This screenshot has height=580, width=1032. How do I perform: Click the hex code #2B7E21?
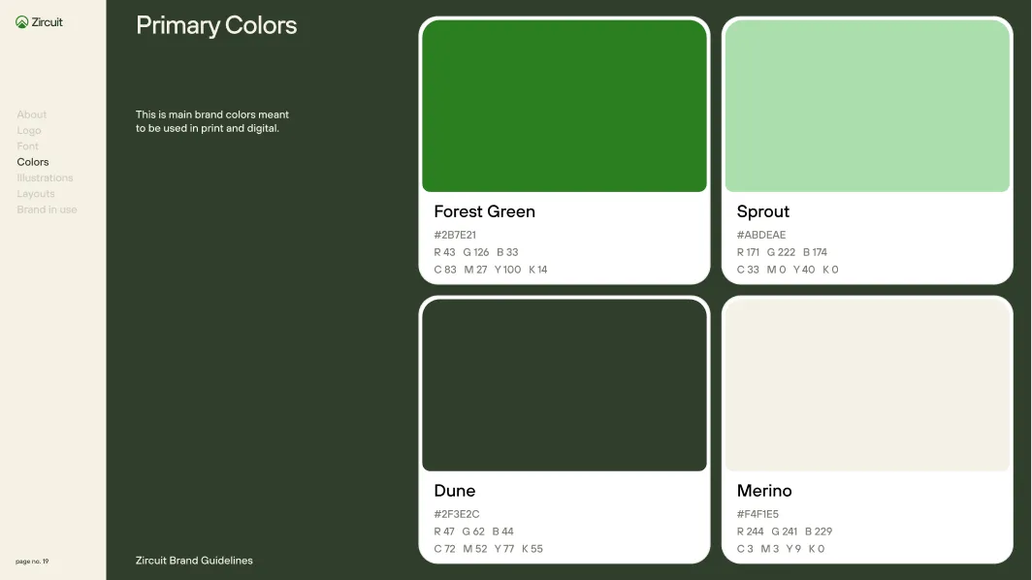point(455,235)
